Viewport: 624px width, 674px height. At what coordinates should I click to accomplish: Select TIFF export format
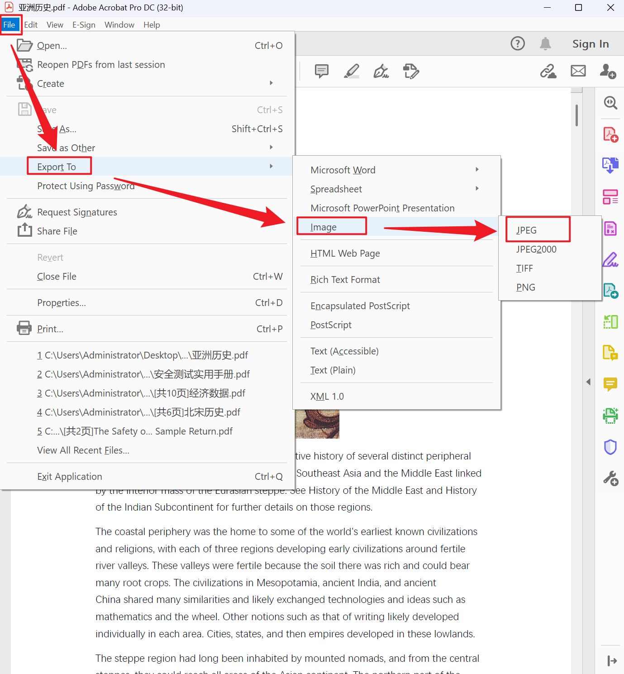550,268
